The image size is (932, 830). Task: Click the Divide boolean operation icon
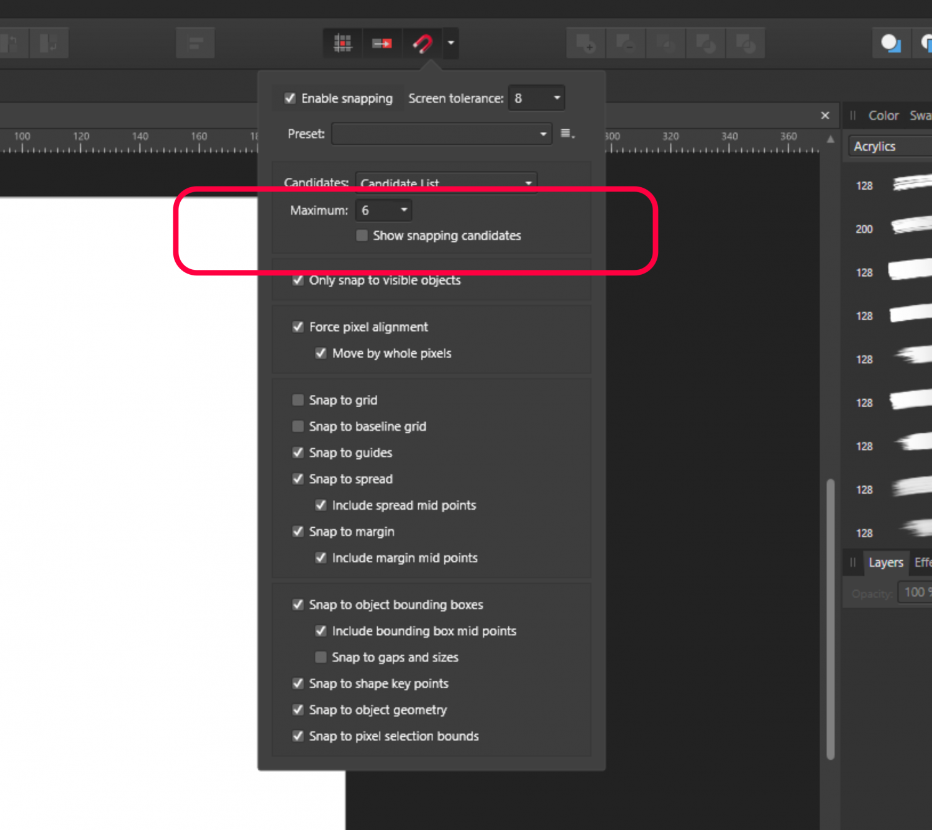point(745,43)
